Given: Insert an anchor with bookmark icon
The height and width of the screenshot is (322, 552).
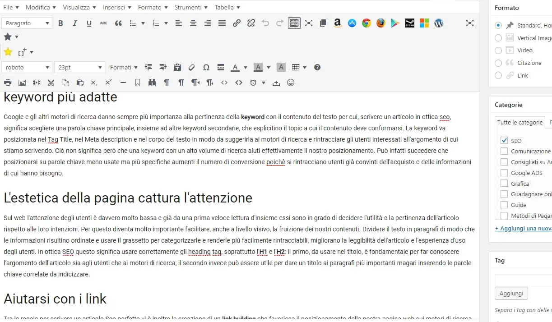Looking at the screenshot, I should tap(138, 83).
